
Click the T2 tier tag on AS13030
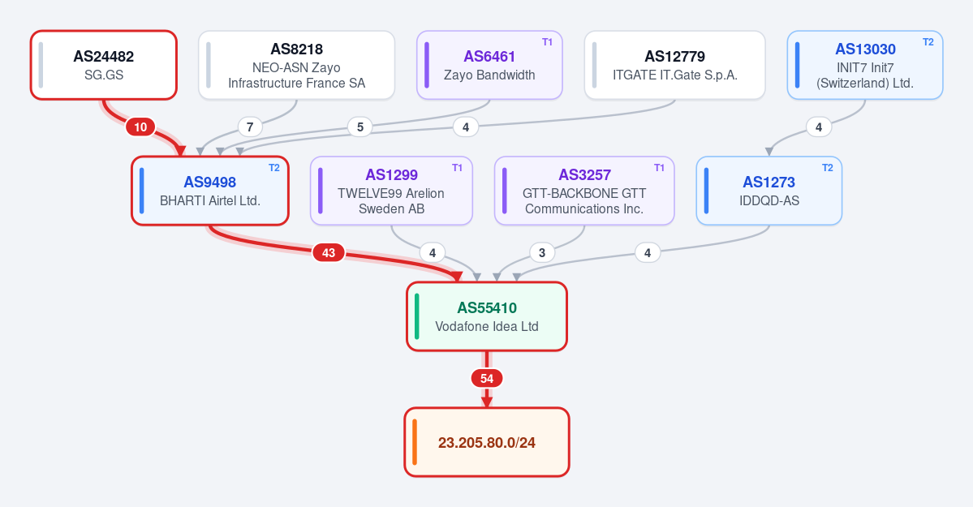(928, 42)
